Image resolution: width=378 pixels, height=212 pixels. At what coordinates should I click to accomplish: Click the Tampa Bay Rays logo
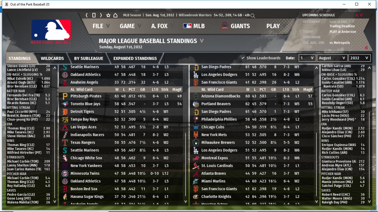[65, 119]
